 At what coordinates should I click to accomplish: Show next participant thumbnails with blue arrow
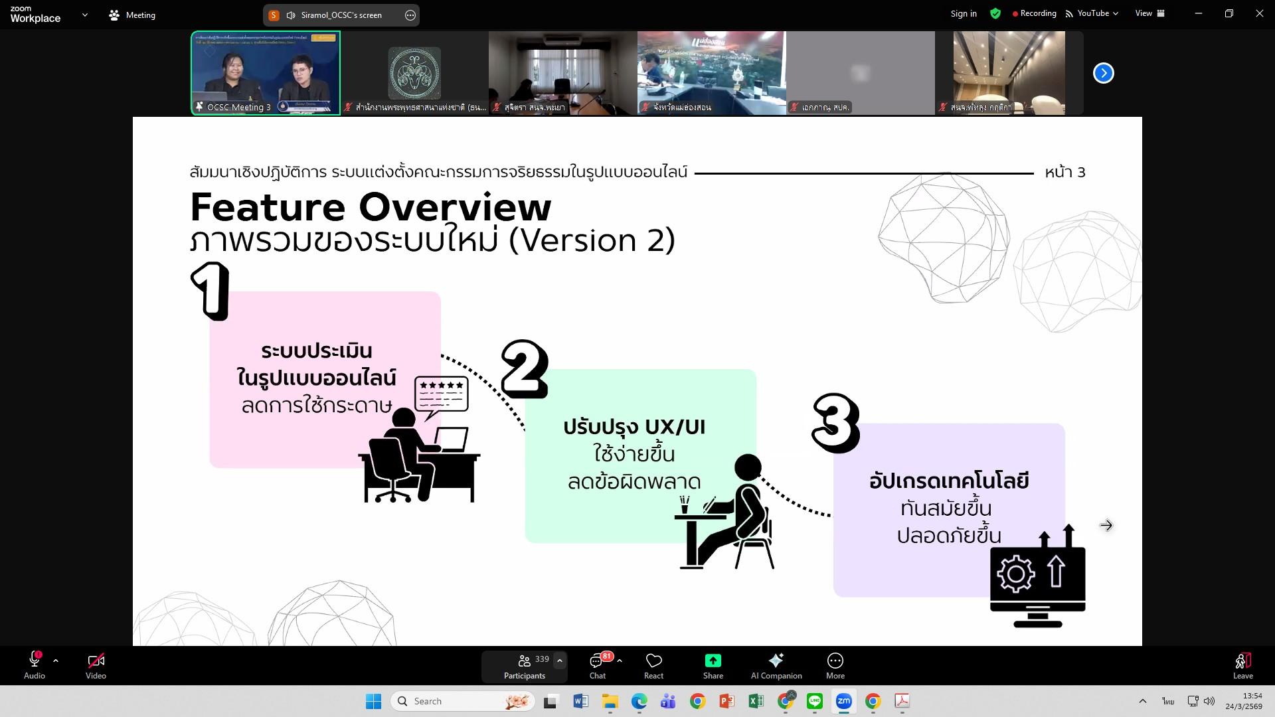point(1103,73)
